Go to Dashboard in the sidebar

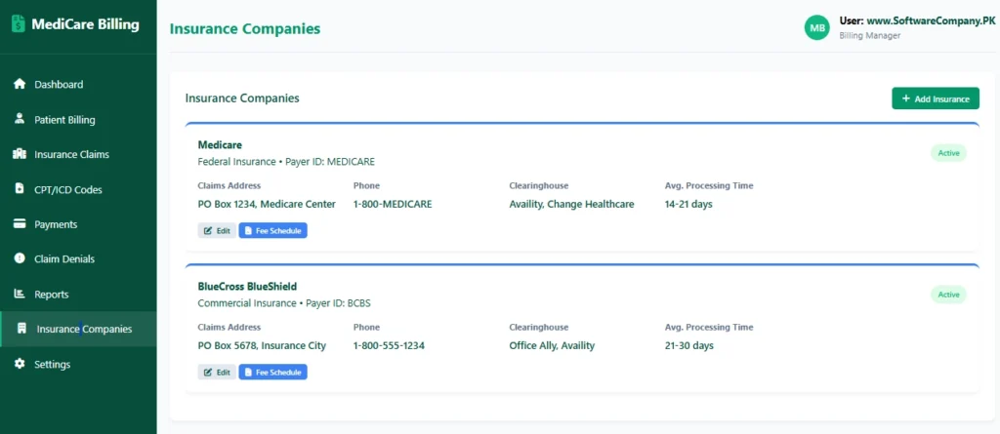click(59, 85)
